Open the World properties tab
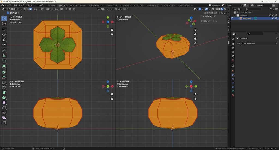 click(x=233, y=60)
